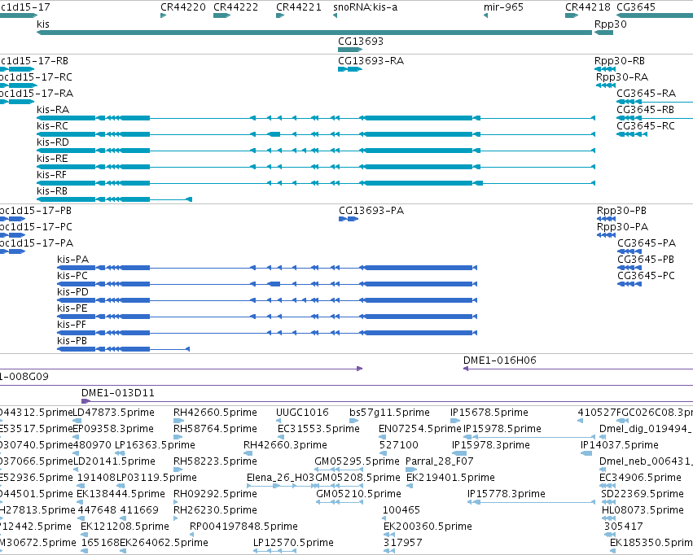Click the DME1-016H06 clone label

click(x=500, y=360)
